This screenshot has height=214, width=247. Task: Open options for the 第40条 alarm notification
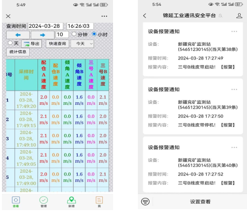click(x=234, y=147)
